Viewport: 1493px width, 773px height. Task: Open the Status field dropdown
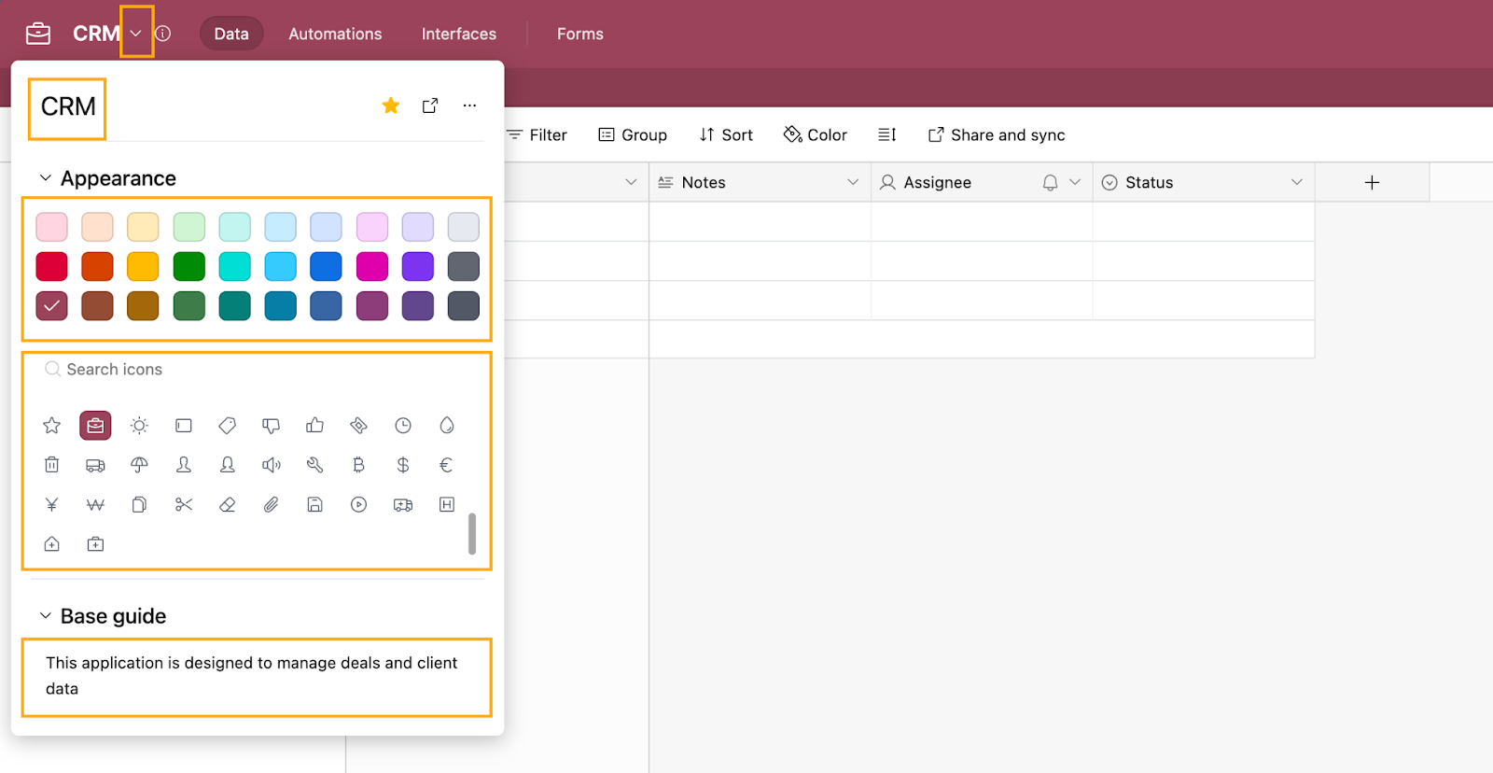1296,183
